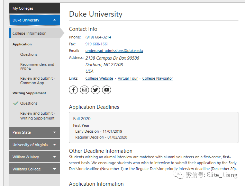Open Duke University's YouTube icon
The height and width of the screenshot is (186, 245).
107,90
